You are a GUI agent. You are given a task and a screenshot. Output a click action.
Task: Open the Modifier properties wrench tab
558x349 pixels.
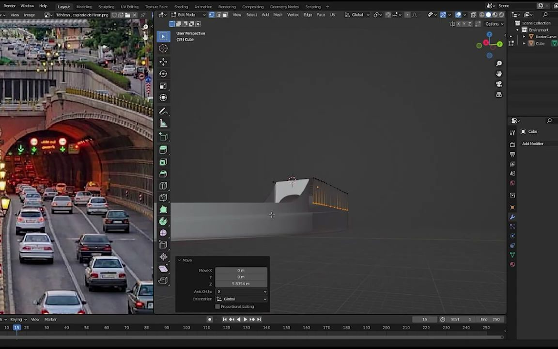point(512,217)
